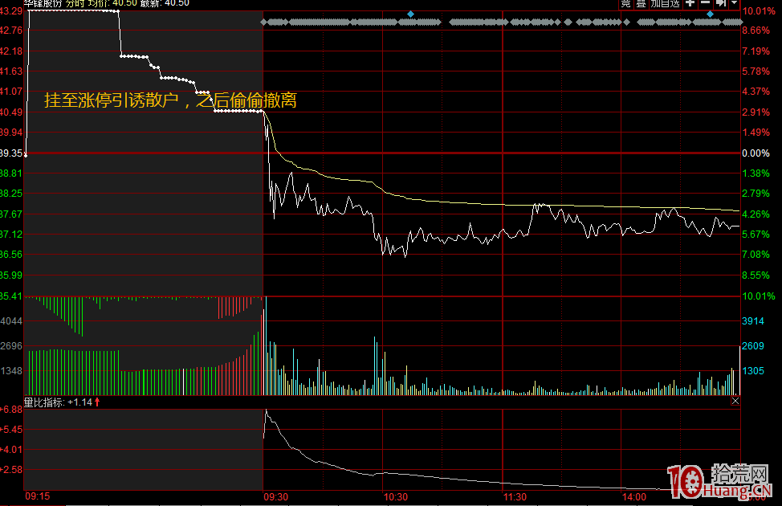Click the 10:30 time axis label
The image size is (782, 506).
click(396, 497)
